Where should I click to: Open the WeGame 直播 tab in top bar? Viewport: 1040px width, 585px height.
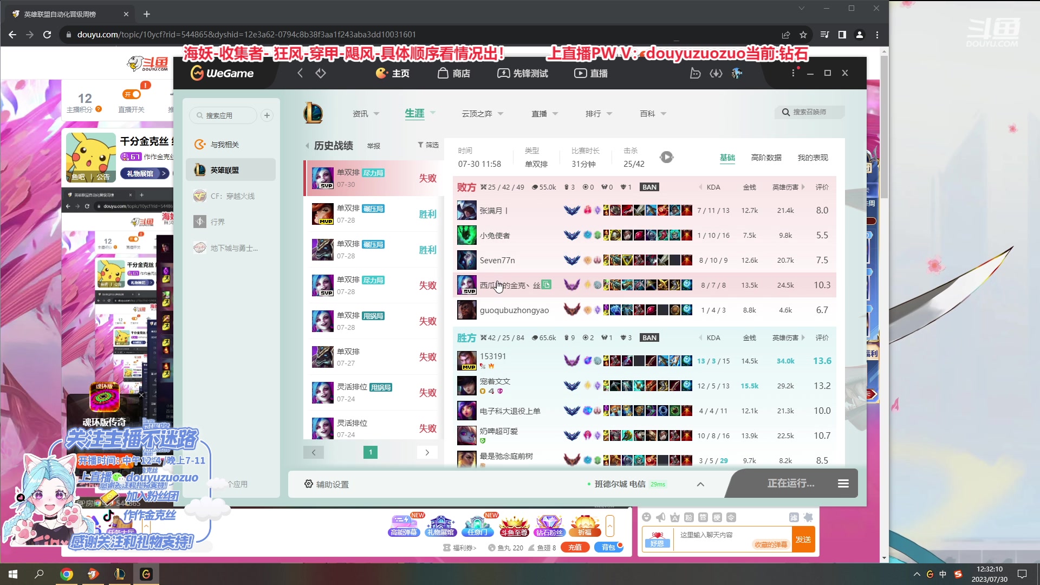[x=591, y=73]
